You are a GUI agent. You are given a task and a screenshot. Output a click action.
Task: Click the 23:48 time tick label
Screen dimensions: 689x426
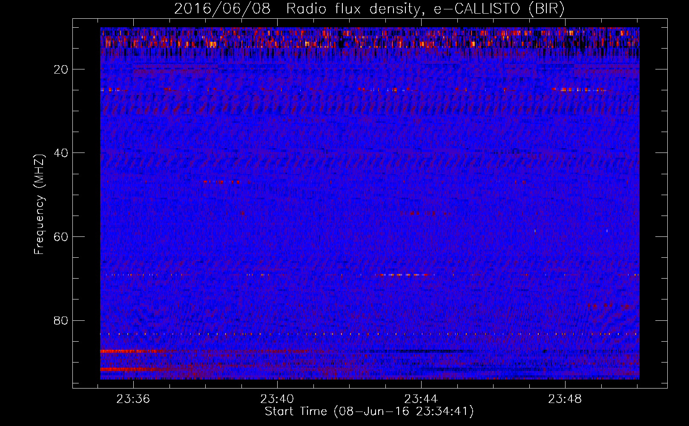(x=565, y=399)
